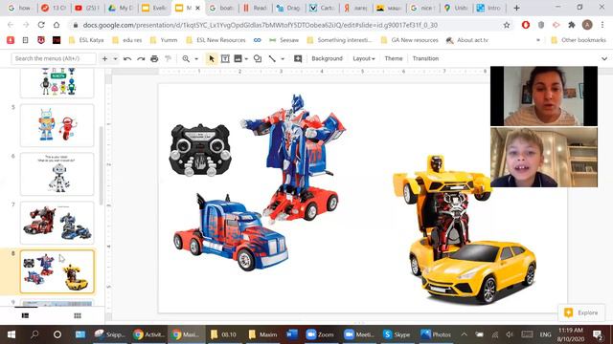Open the Theme panel

click(394, 59)
